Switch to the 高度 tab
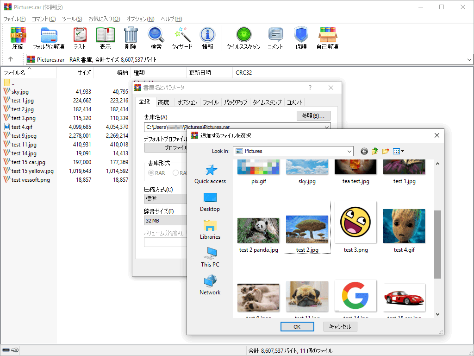This screenshot has height=356, width=474. pyautogui.click(x=163, y=102)
